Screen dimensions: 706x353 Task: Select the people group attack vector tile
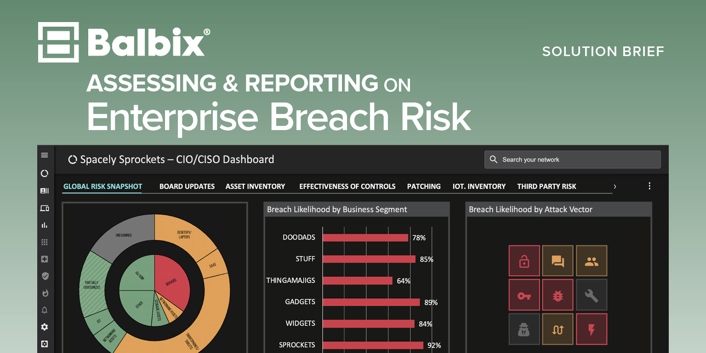592,261
